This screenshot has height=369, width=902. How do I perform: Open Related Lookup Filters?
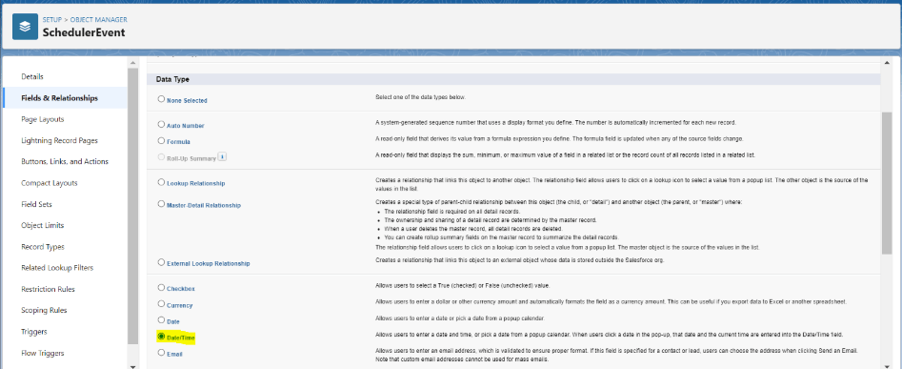pyautogui.click(x=57, y=268)
